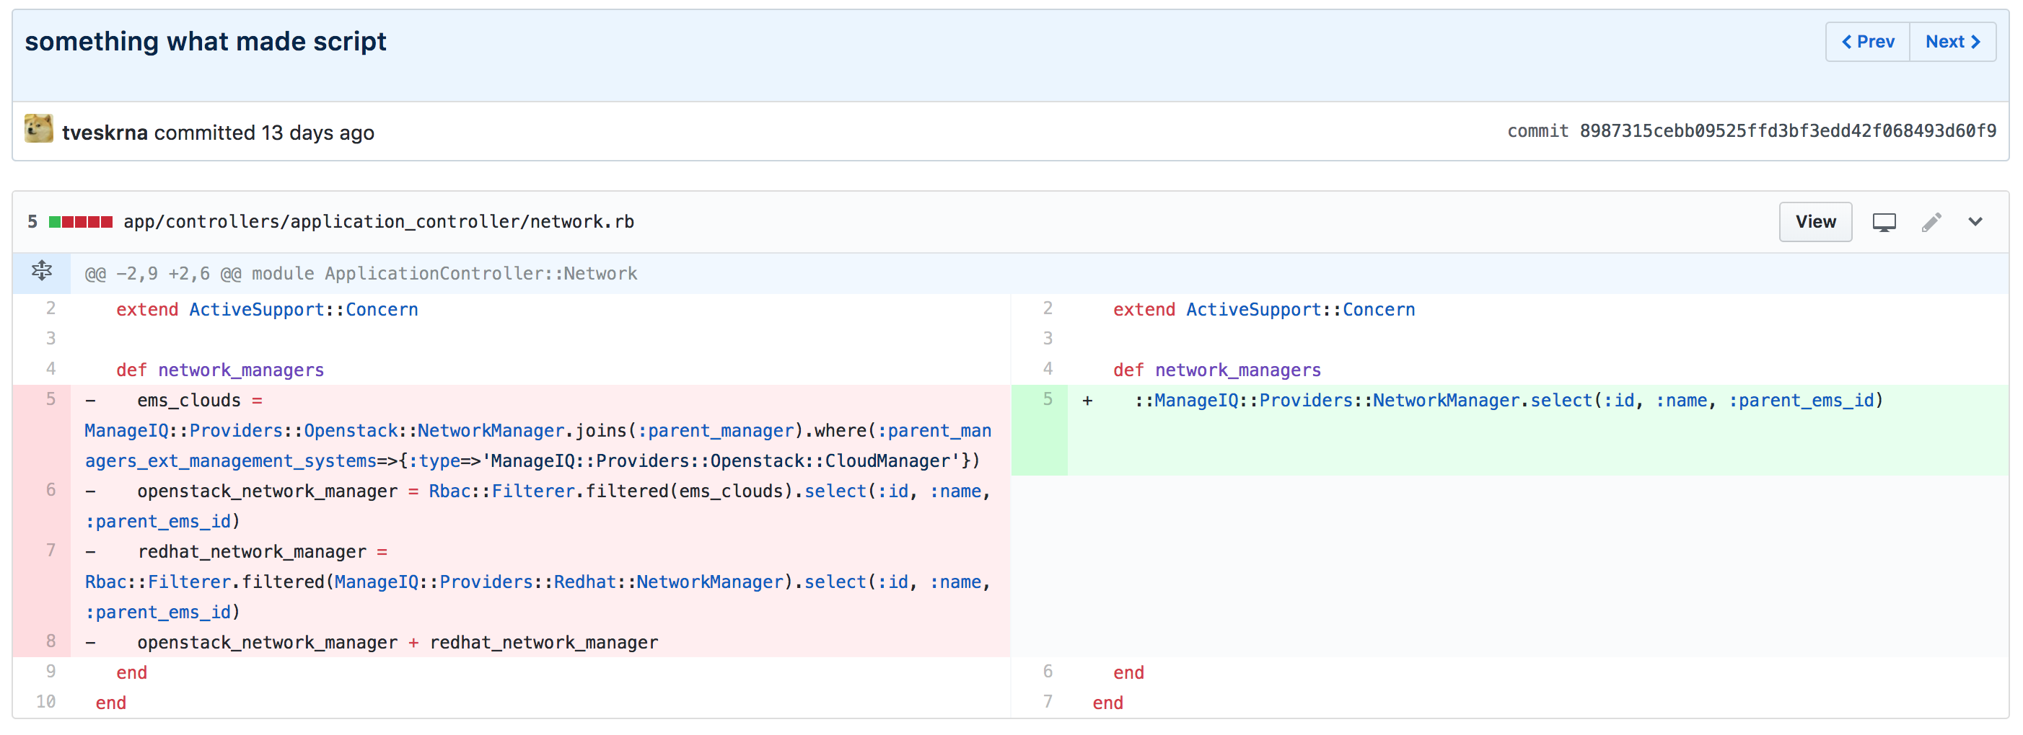Click right line number 6
The width and height of the screenshot is (2023, 735).
(1047, 672)
